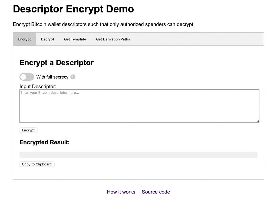277x204 pixels.
Task: Click the 'Descriptor Encrypt Demo' heading
Action: pos(73,9)
